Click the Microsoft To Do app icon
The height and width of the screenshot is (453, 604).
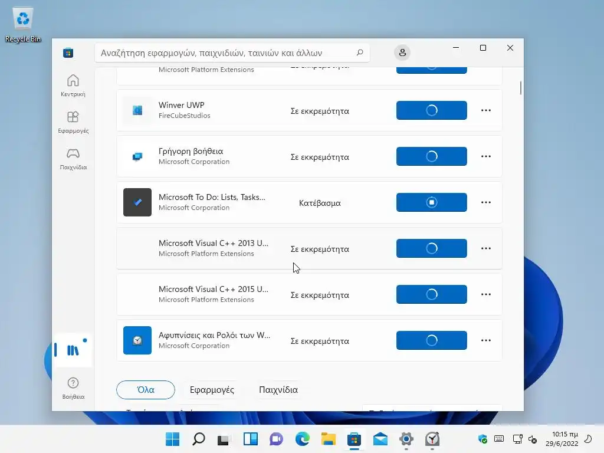tap(137, 202)
